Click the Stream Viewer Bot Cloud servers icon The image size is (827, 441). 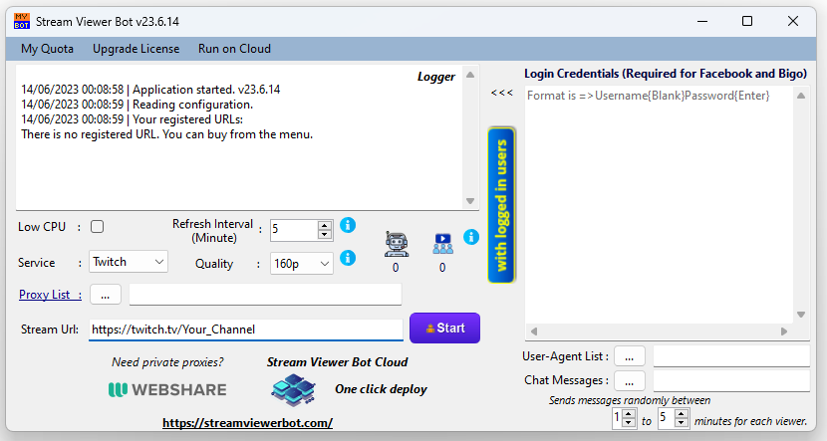(x=294, y=390)
